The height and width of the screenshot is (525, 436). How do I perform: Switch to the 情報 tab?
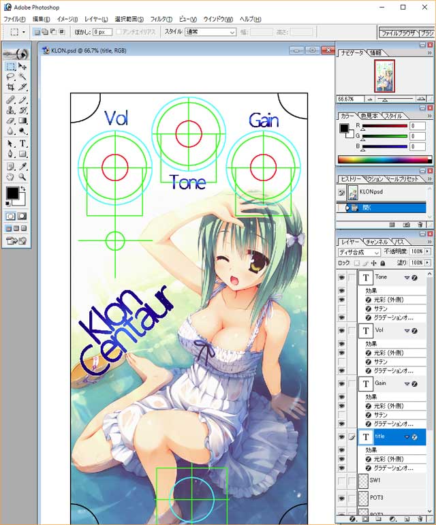click(x=376, y=53)
